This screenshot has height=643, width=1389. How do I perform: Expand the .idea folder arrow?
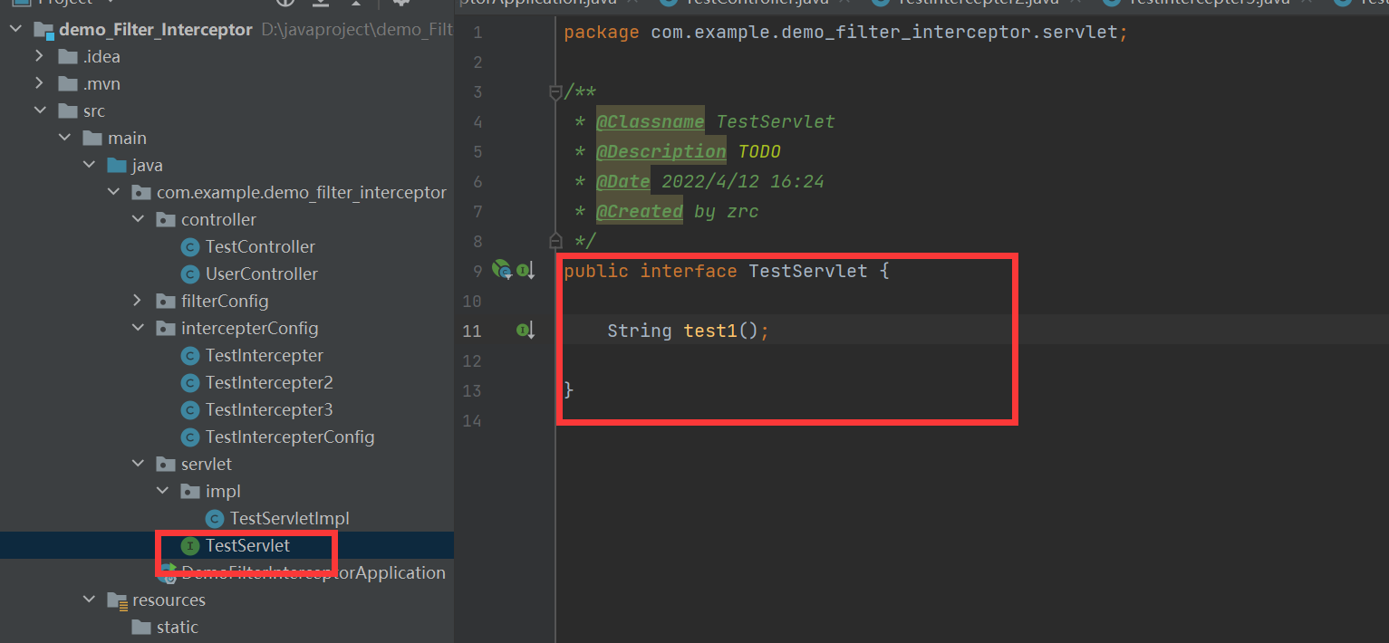coord(40,57)
